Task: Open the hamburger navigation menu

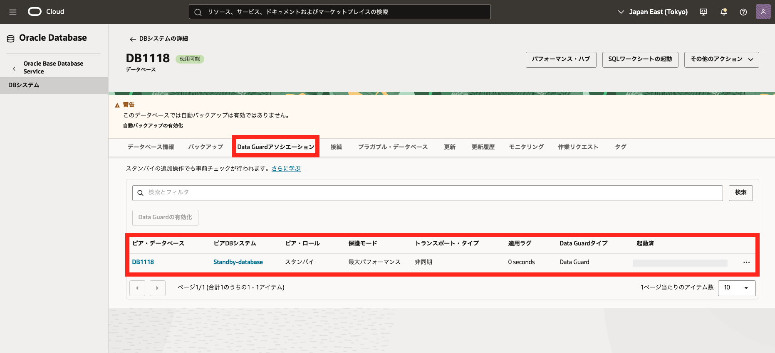Action: point(13,12)
